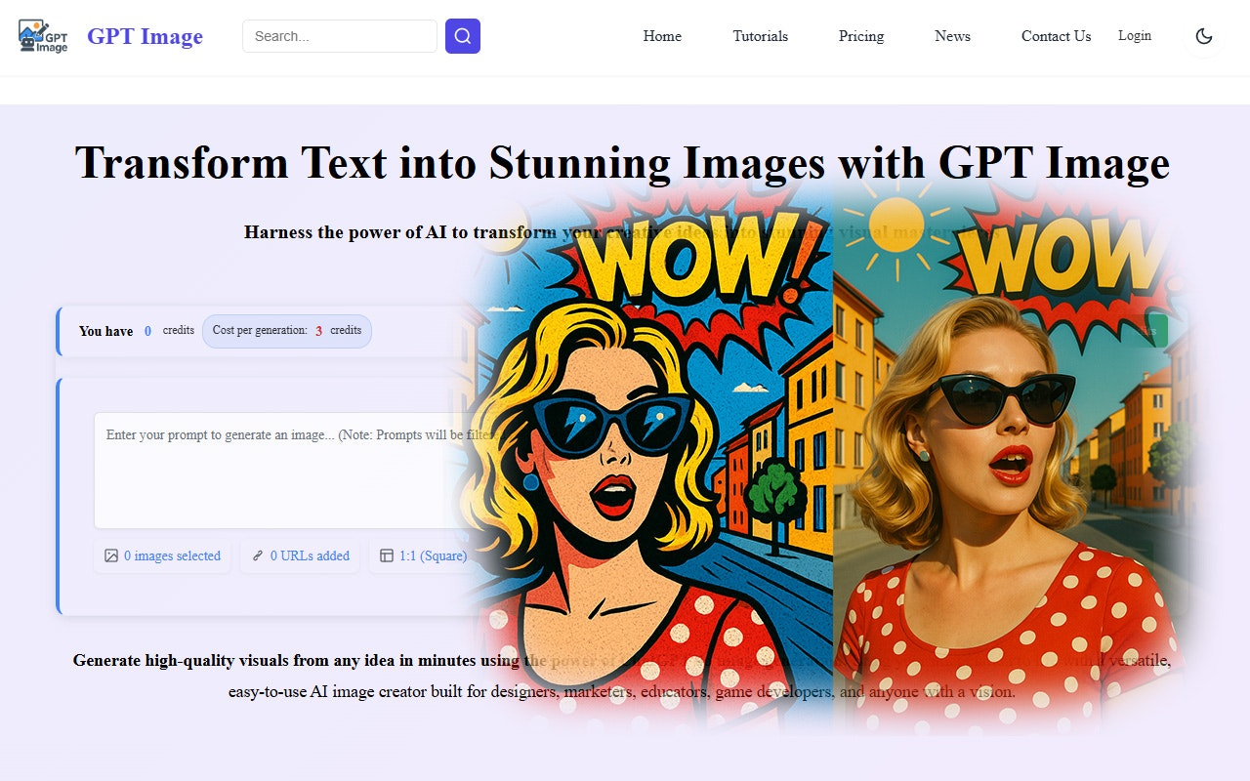1250x781 pixels.
Task: Click the Login link
Action: point(1135,35)
